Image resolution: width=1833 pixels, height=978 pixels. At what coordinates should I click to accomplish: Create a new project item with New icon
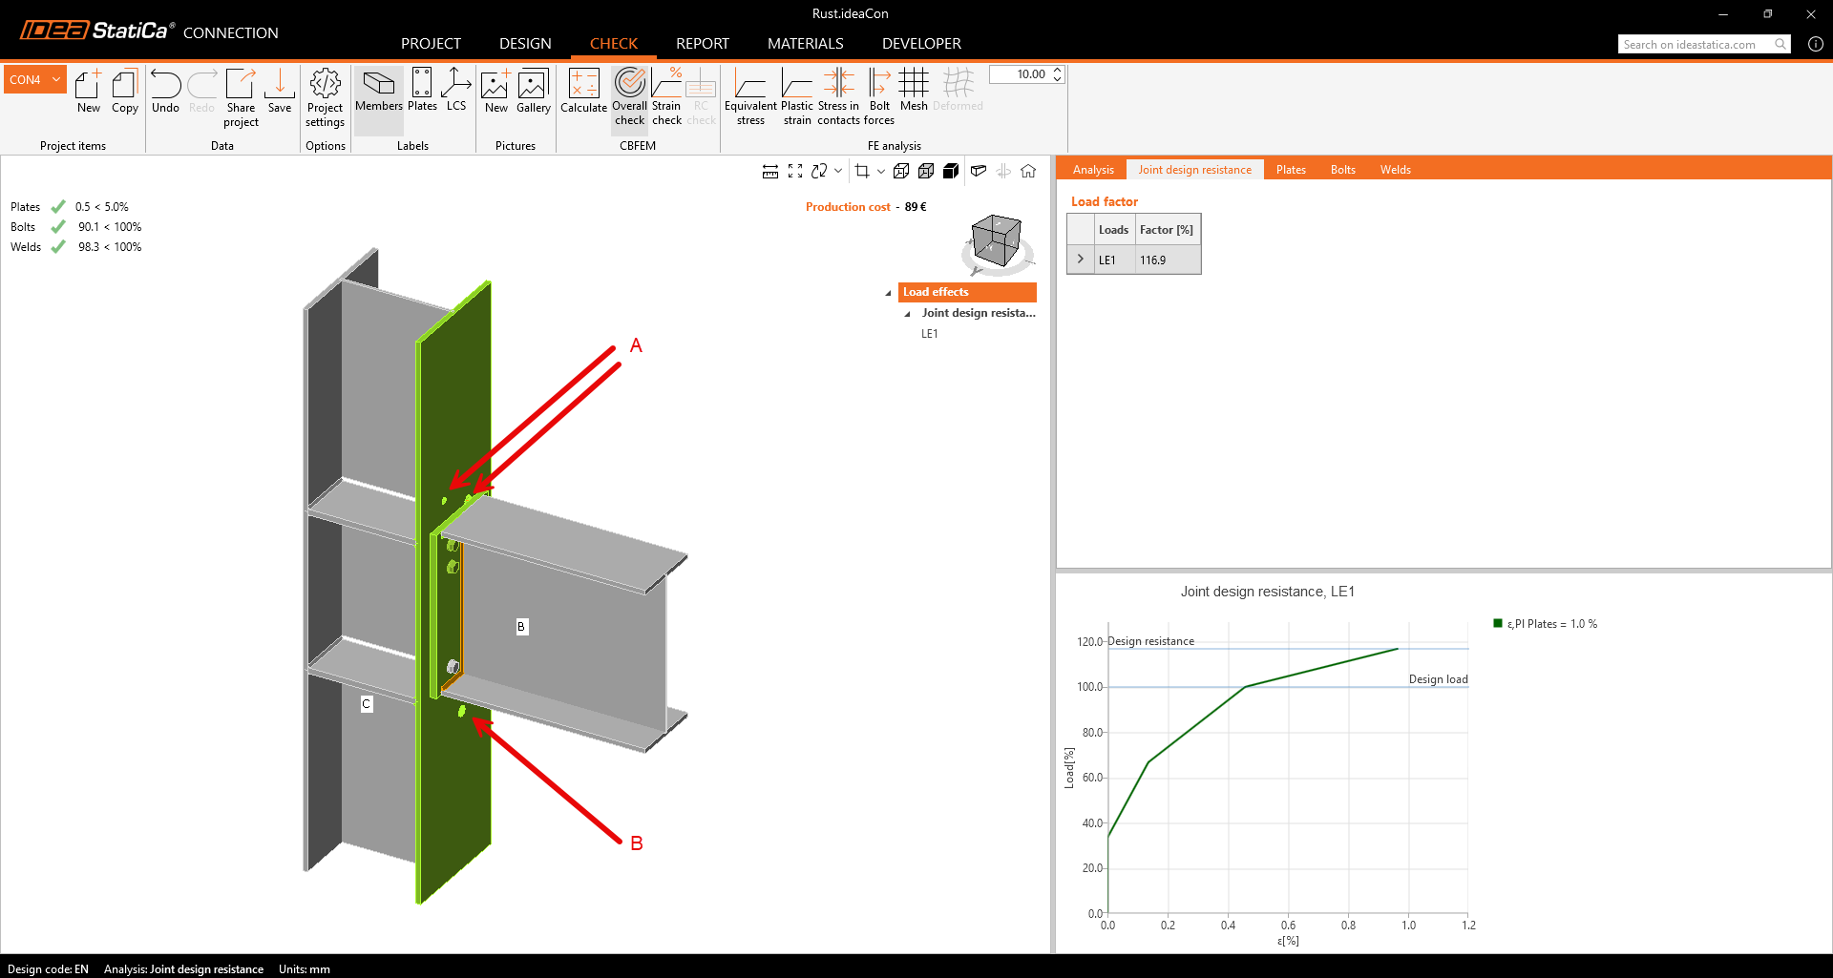pyautogui.click(x=88, y=92)
